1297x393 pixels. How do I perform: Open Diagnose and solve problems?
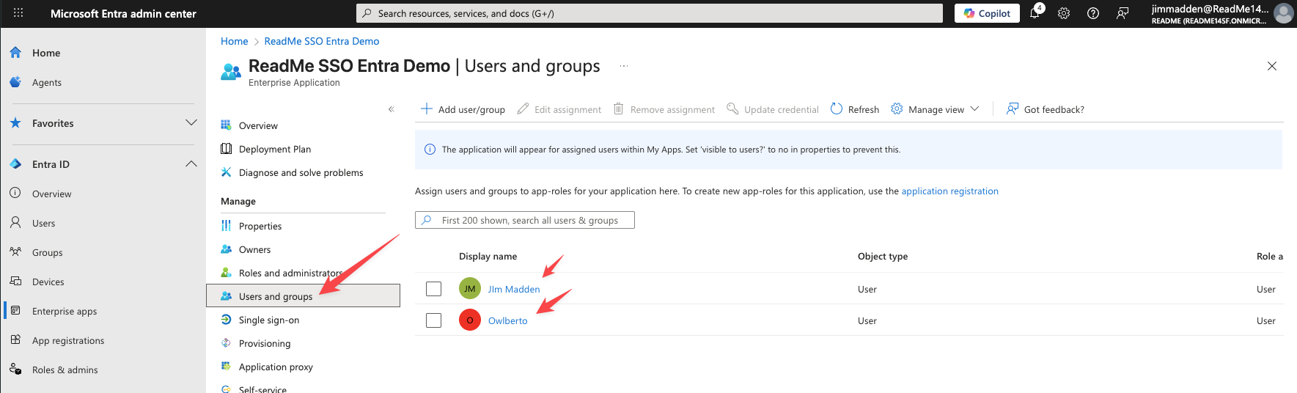(303, 172)
